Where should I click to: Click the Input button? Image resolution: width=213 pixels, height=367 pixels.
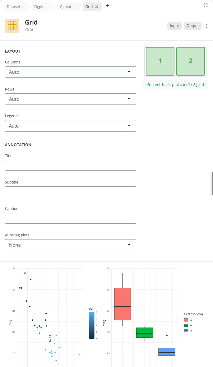pos(174,26)
